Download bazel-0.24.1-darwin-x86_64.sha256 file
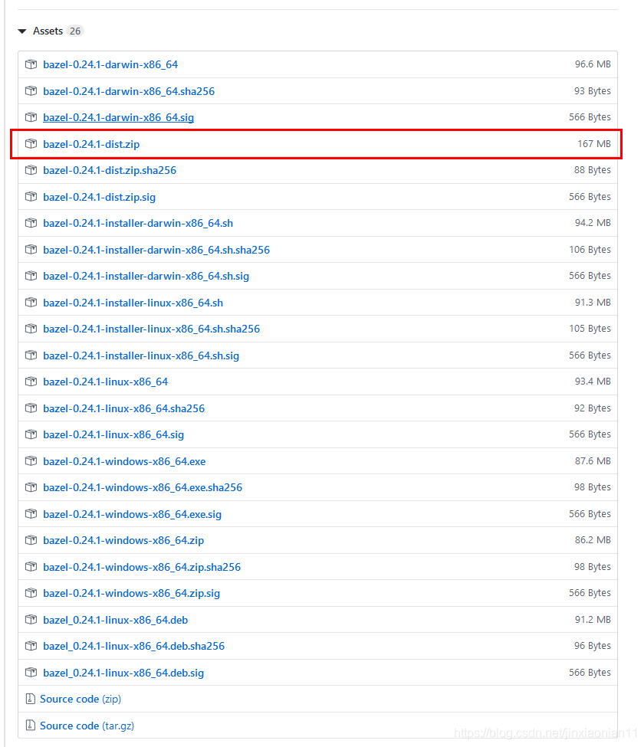Viewport: 644px width, 747px height. (x=129, y=91)
